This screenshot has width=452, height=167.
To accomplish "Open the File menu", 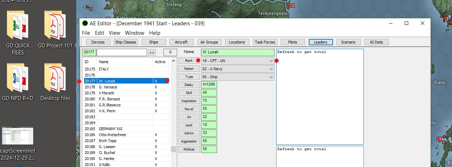I will tap(86, 33).
